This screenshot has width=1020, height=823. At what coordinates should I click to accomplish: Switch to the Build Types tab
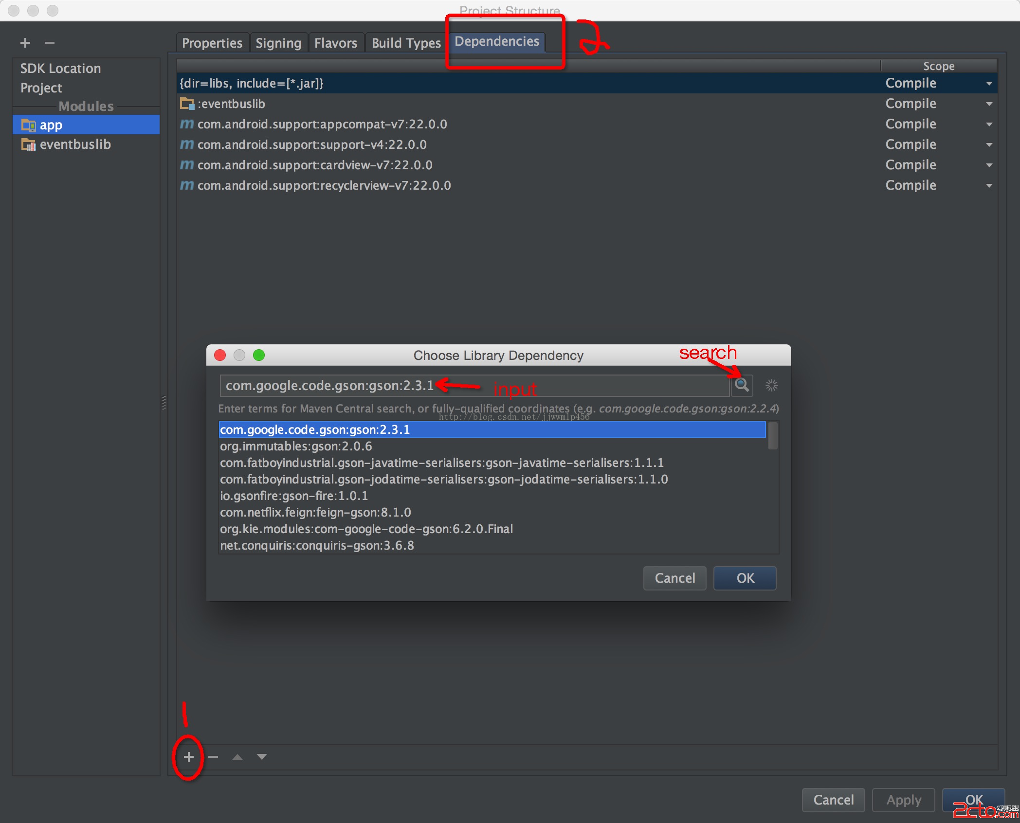coord(406,43)
